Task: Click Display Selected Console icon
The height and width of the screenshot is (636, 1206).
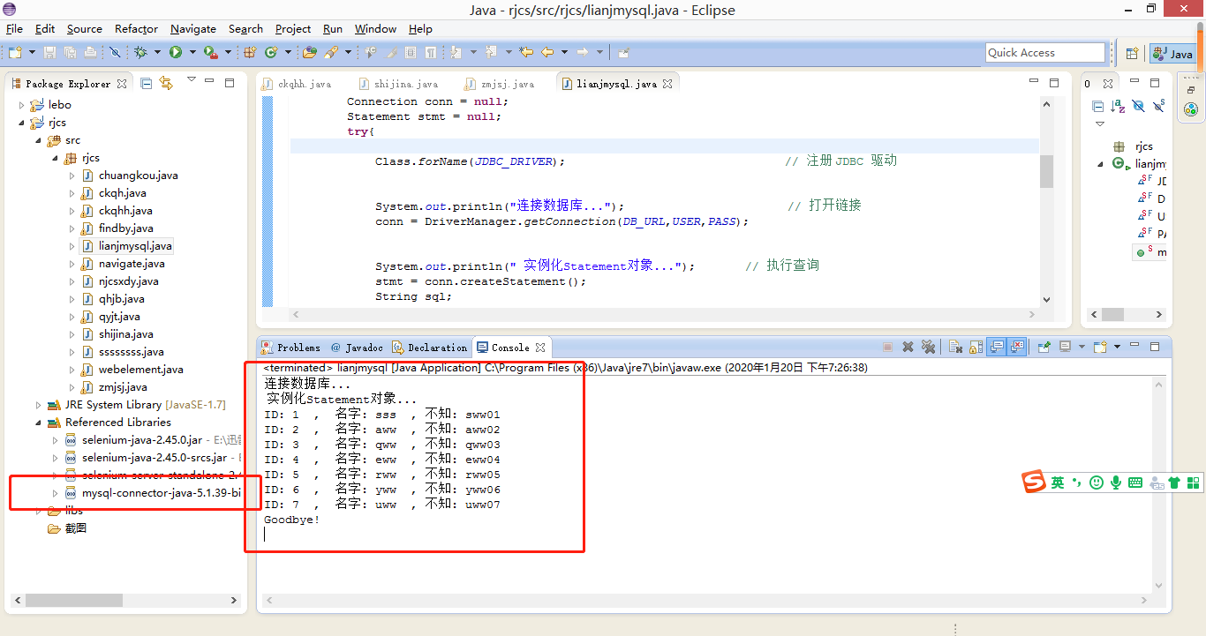Action: (1066, 348)
